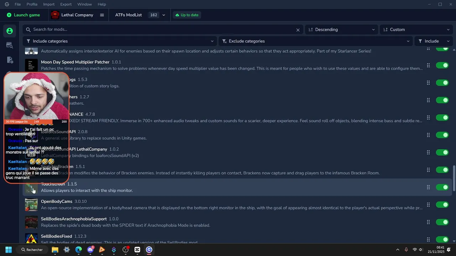Open the Export menu
This screenshot has width=456, height=256.
tap(66, 4)
